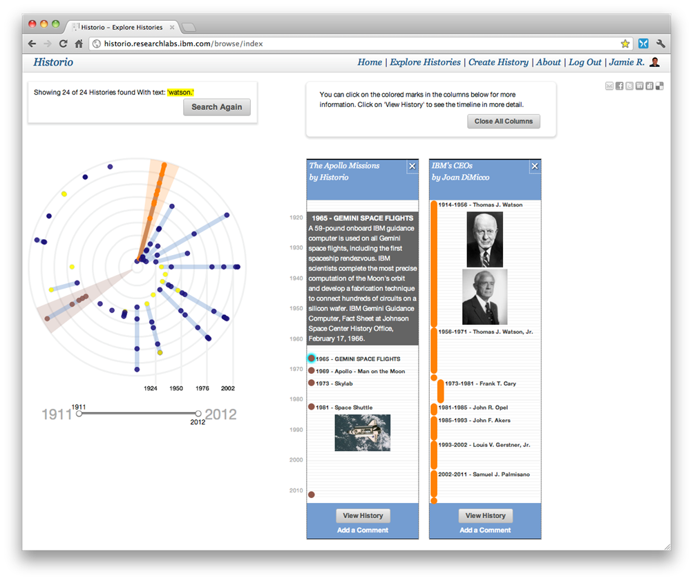The image size is (693, 581).
Task: Click the brown 2010s marker in Apollo column
Action: 311,495
